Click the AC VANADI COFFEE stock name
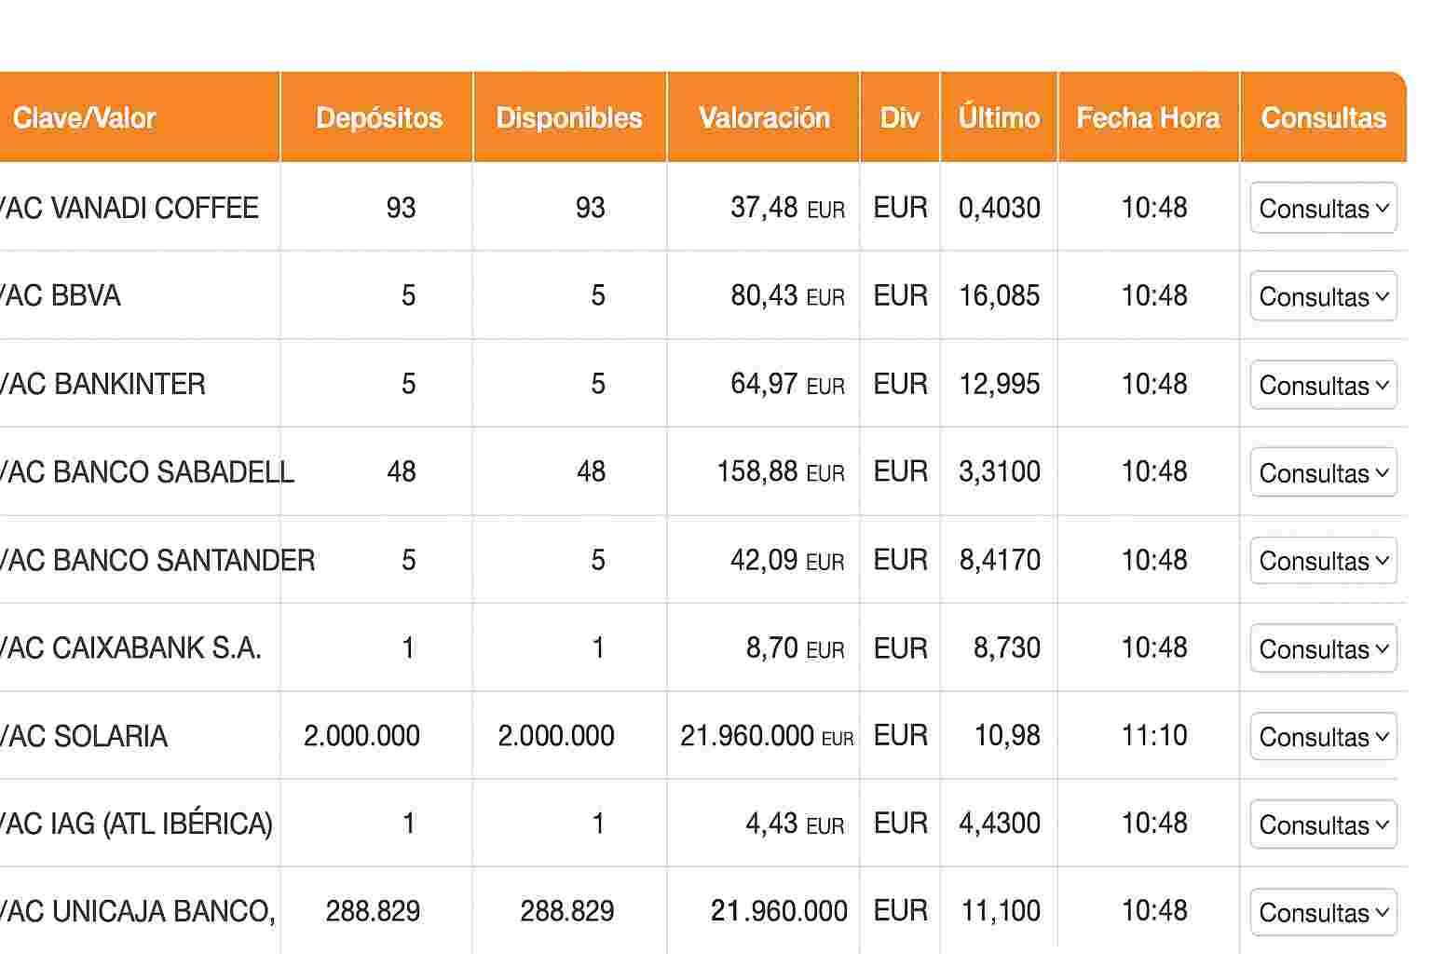1431x954 pixels. (x=129, y=208)
